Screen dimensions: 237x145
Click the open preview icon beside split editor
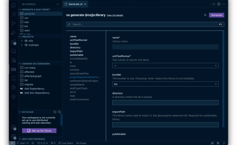pyautogui.click(x=214, y=4)
